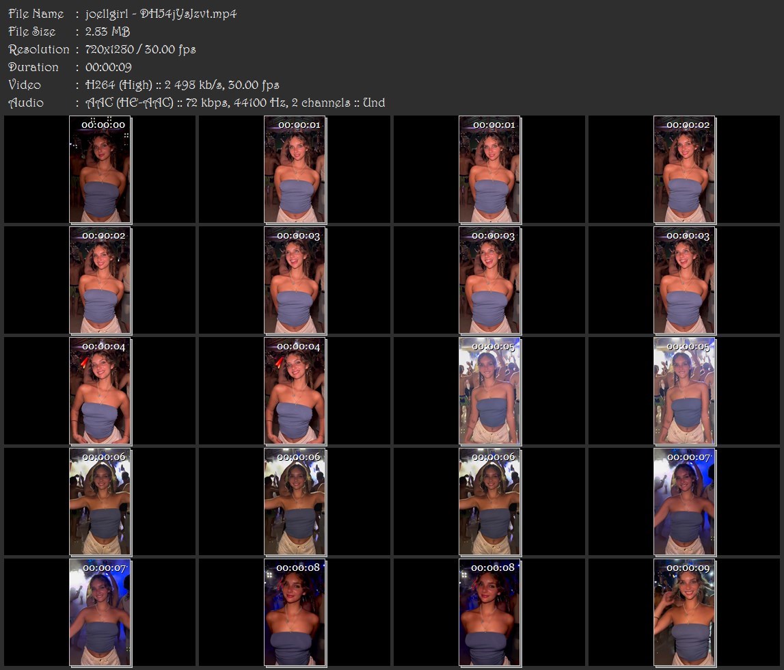Pick the 00:00:02 thumbnail in the top row
784x670 pixels.
[x=684, y=170]
